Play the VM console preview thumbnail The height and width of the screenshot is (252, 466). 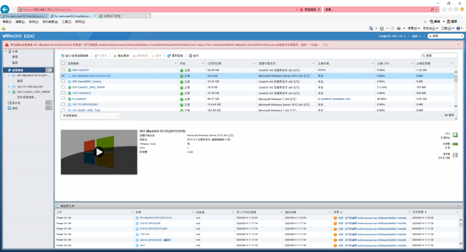tap(99, 152)
